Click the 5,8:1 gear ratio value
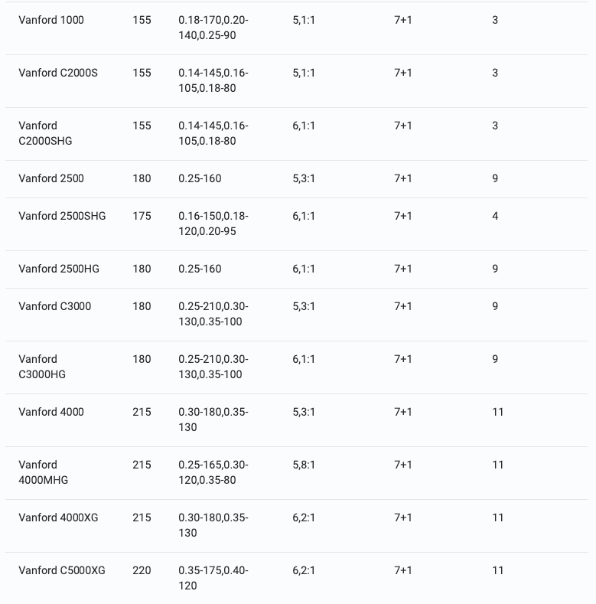596x604 pixels. tap(304, 465)
